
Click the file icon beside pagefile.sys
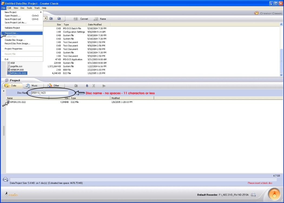click(8, 66)
